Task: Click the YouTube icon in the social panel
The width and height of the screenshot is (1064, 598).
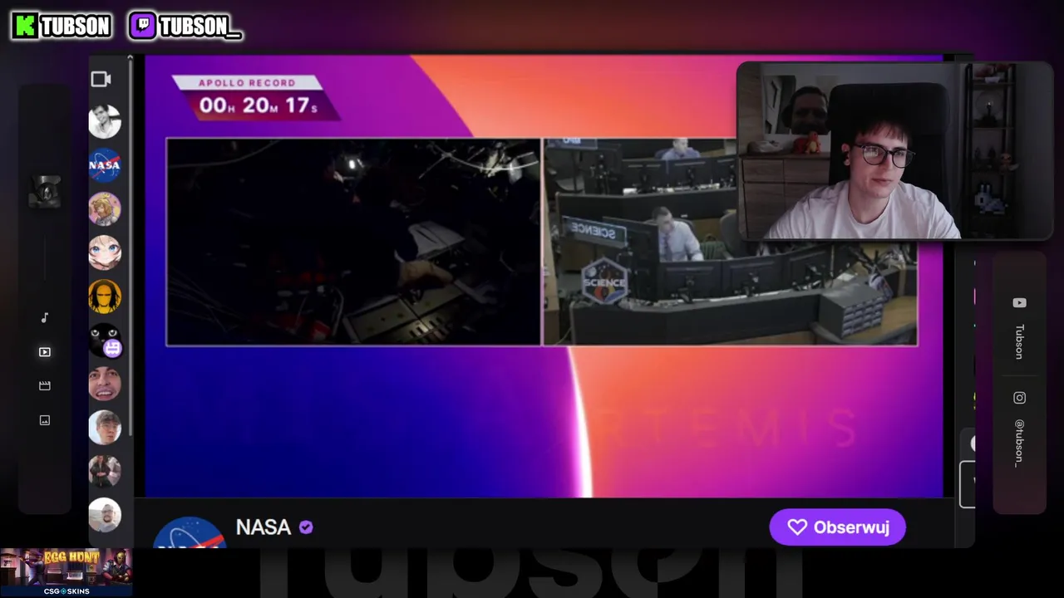Action: 1019,303
